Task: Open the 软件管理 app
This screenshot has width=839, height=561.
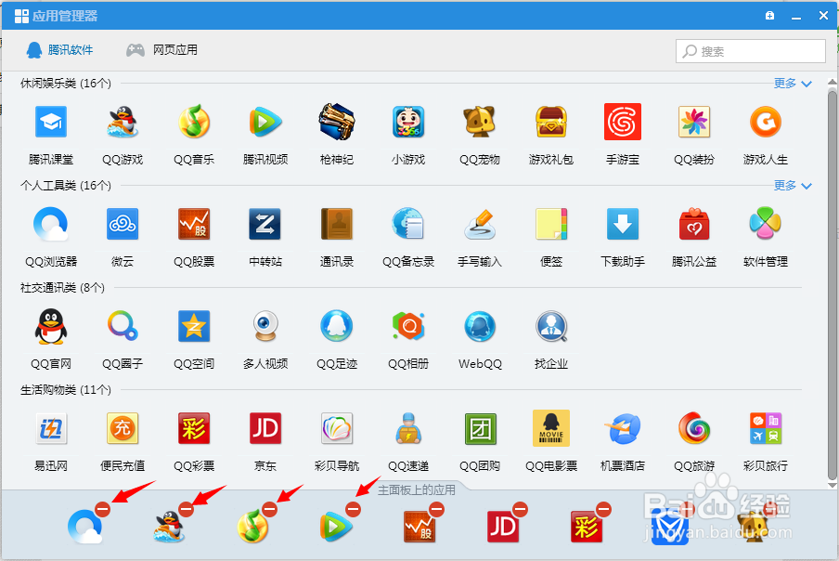Action: pyautogui.click(x=766, y=224)
